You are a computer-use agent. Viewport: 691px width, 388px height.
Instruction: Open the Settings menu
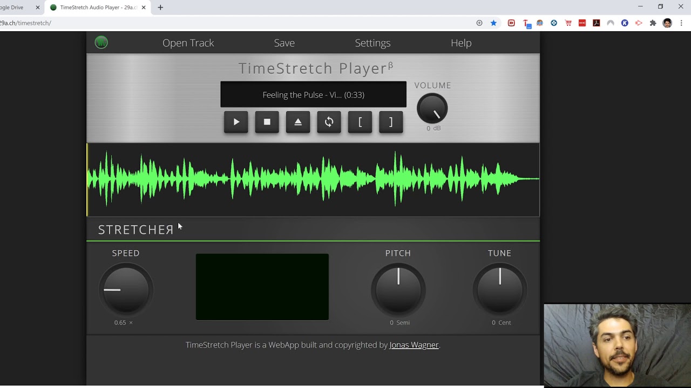[x=372, y=43]
